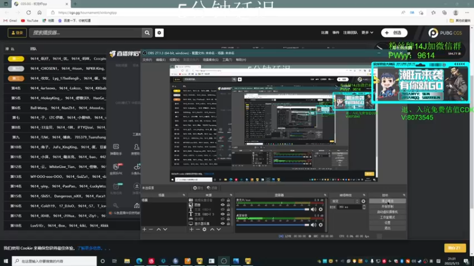Viewport: 474px width, 266px height.
Task: Click Windows taskbar search box
Action: point(55,261)
